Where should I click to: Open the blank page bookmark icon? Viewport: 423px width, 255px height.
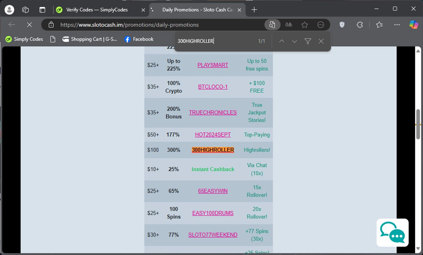point(53,39)
